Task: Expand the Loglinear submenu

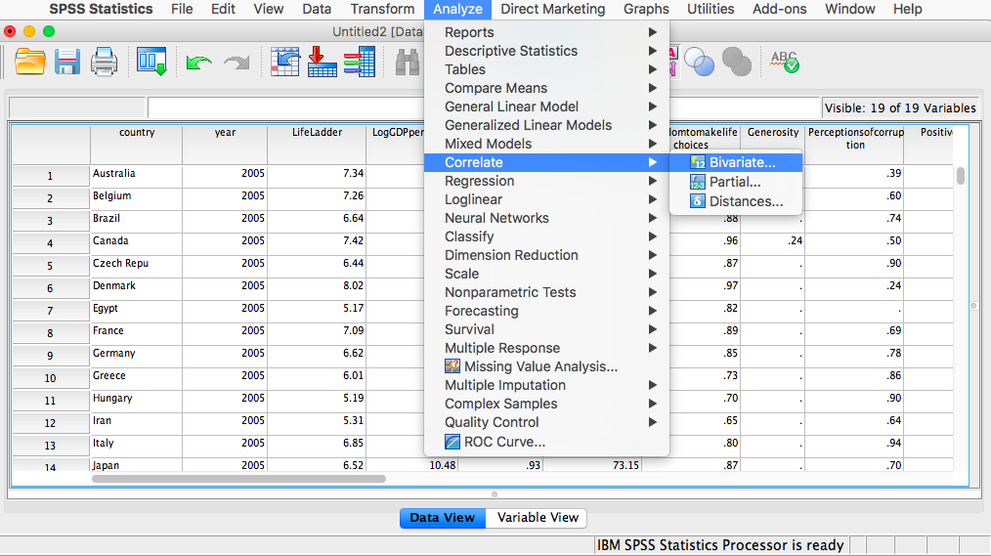Action: [546, 199]
